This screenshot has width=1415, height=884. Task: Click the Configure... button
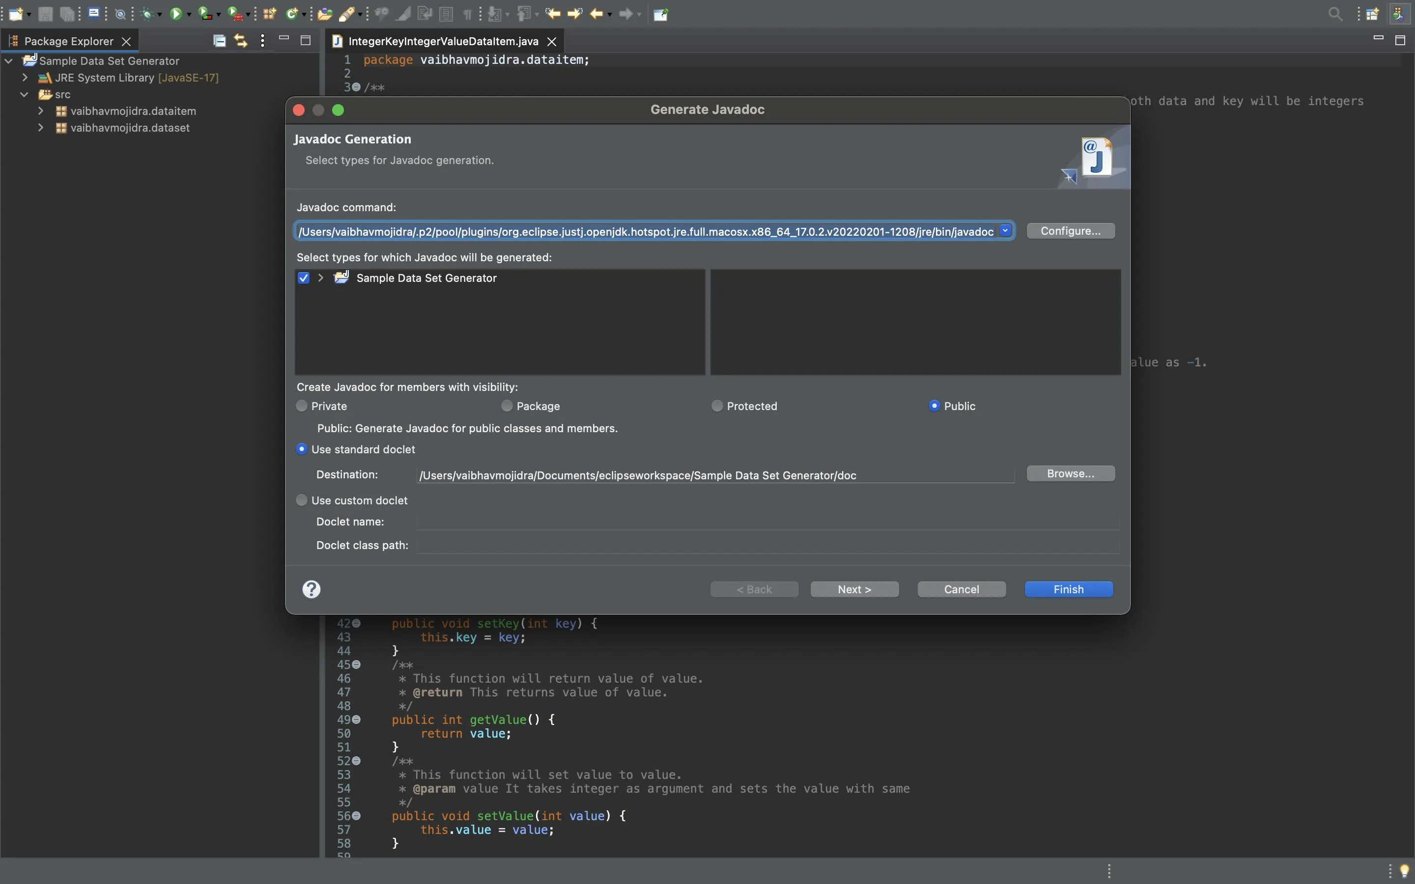click(x=1070, y=231)
